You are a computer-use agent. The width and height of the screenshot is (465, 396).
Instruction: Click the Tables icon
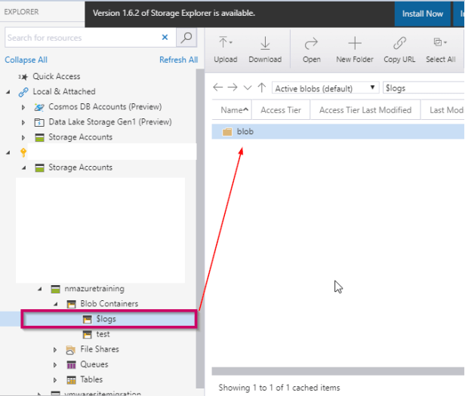(71, 379)
